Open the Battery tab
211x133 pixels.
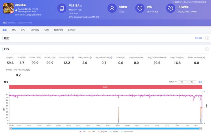[x=72, y=30]
